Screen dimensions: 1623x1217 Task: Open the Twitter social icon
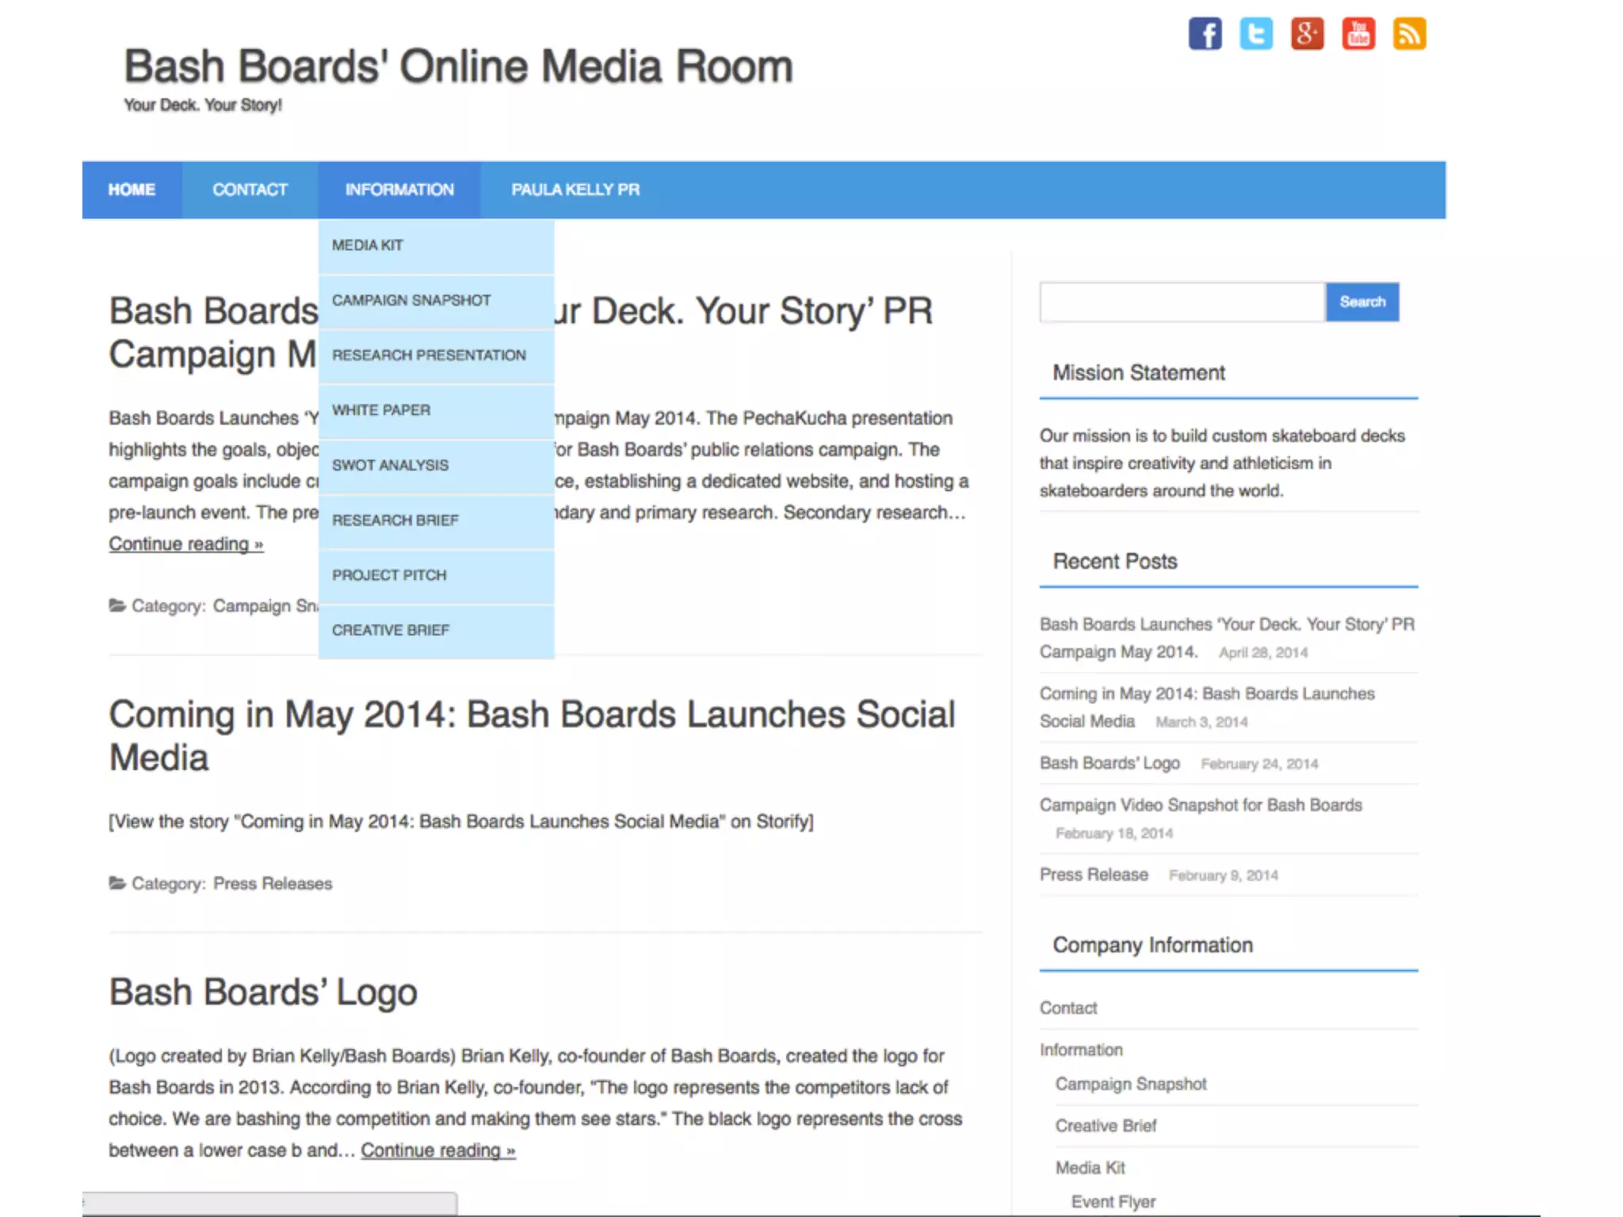click(1256, 34)
